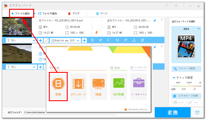Open the rotate tool icon
Image resolution: width=206 pixels, height=120 pixels.
109,40
